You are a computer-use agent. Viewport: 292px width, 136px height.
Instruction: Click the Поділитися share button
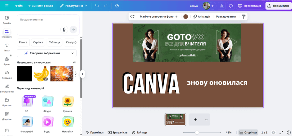[278, 6]
